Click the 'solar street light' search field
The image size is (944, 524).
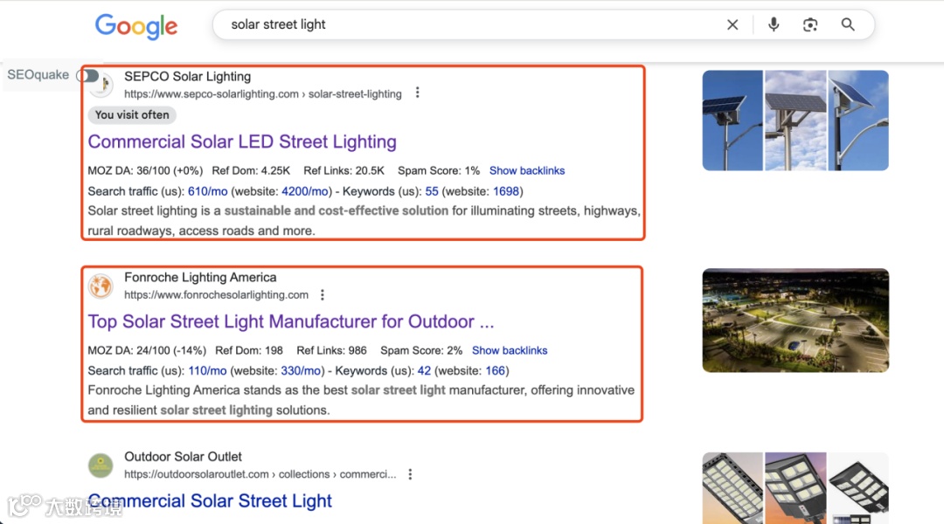(469, 24)
